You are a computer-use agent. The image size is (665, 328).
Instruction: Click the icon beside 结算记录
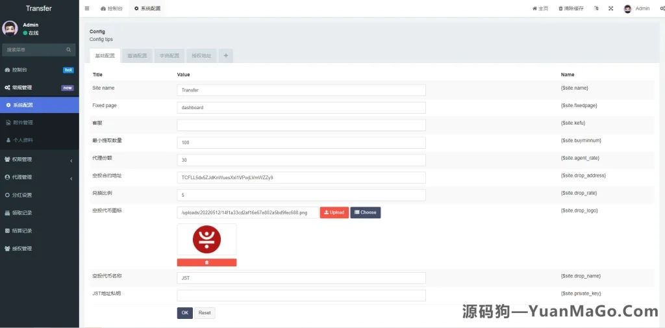(7, 231)
